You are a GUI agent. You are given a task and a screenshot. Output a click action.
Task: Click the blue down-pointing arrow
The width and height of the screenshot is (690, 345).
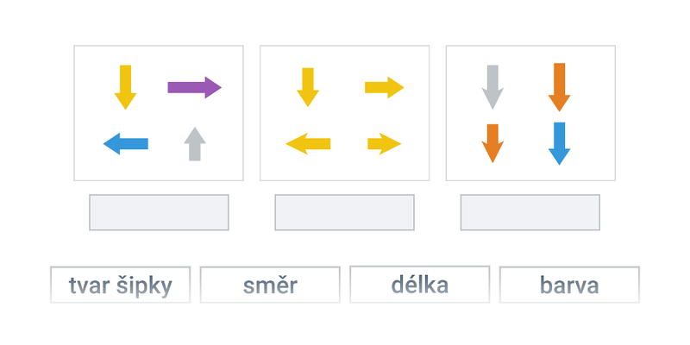click(559, 144)
